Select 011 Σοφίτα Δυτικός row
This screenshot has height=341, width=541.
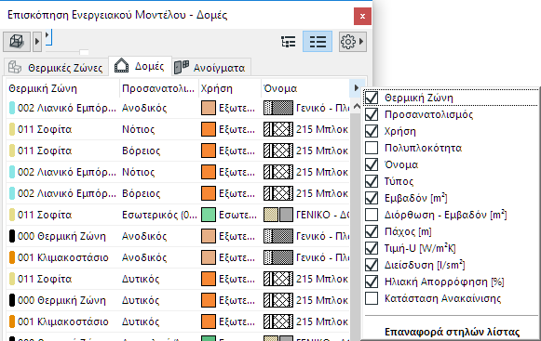[x=178, y=279]
